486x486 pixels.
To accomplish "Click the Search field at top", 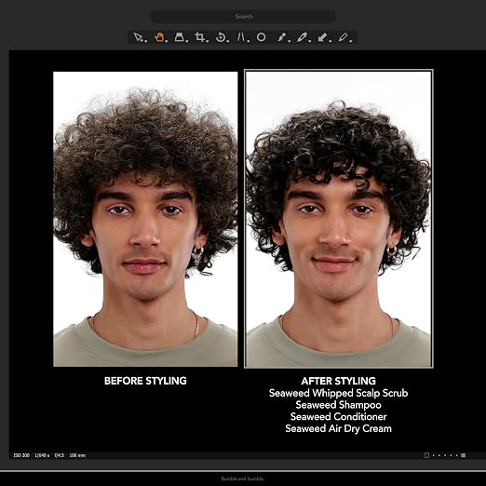I will tap(243, 17).
